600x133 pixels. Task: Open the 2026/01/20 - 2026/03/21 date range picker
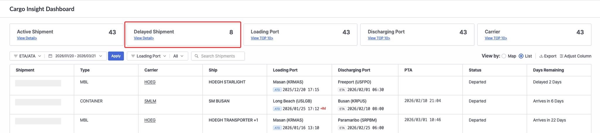point(76,56)
